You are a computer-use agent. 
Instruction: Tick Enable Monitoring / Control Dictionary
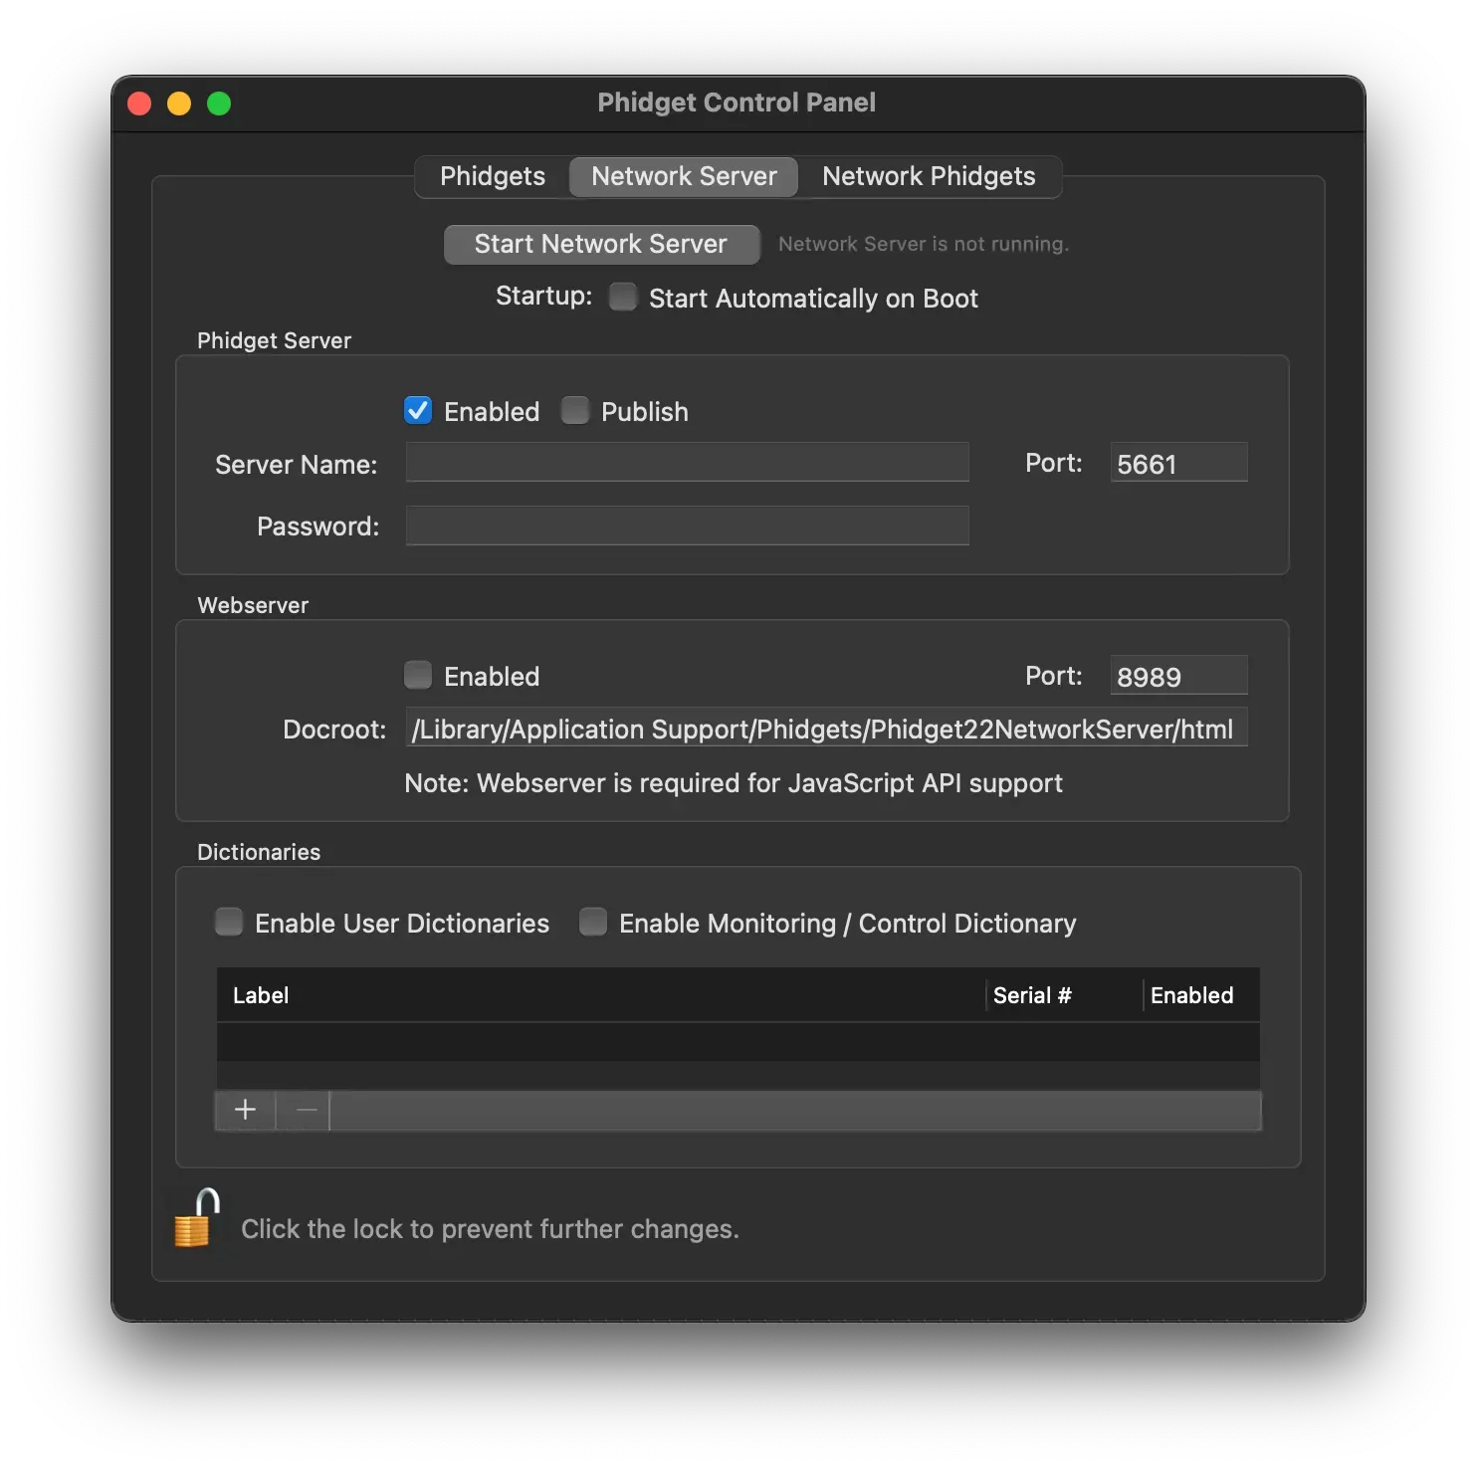point(593,922)
